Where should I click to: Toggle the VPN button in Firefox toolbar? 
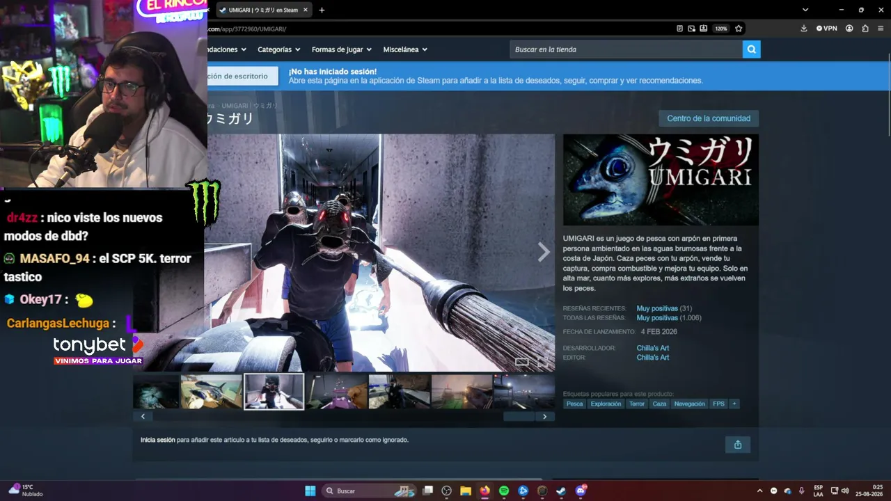pos(827,29)
